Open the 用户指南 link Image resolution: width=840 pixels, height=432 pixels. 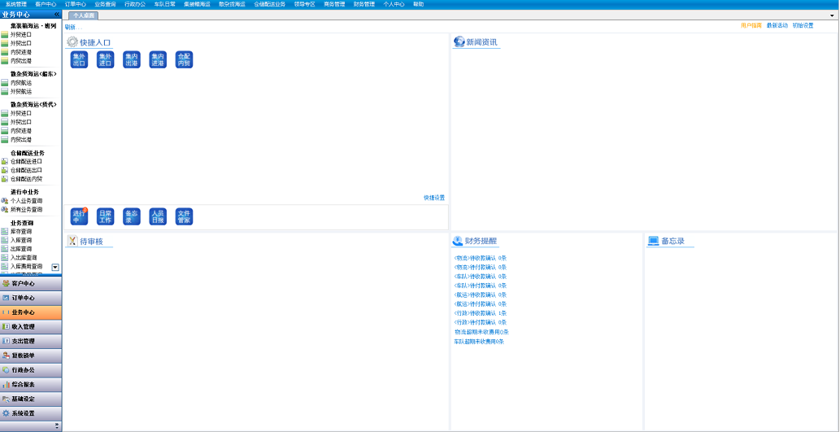tap(751, 26)
